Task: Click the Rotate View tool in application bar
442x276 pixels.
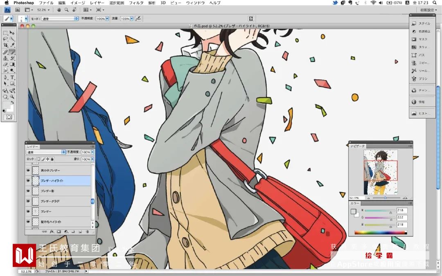Action: click(x=74, y=10)
